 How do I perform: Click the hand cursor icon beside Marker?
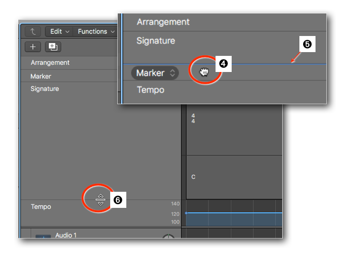(204, 72)
